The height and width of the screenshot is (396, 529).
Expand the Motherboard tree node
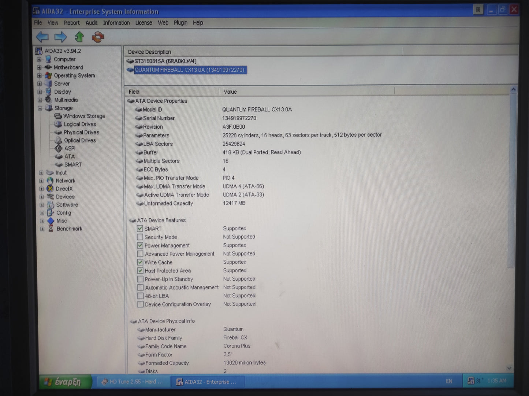pos(40,67)
